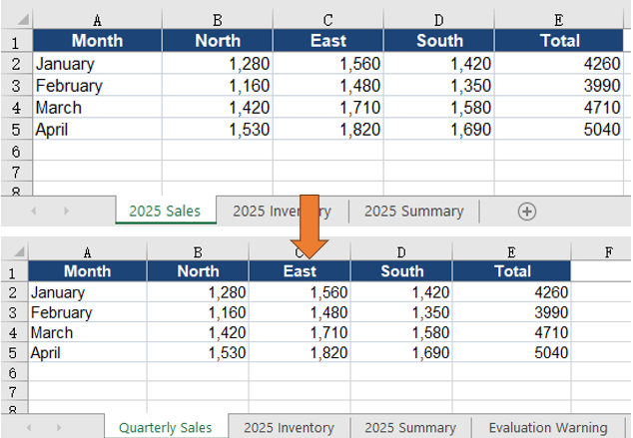
Task: Click the North header cell in the 2025 Sales sheet
Action: point(218,40)
